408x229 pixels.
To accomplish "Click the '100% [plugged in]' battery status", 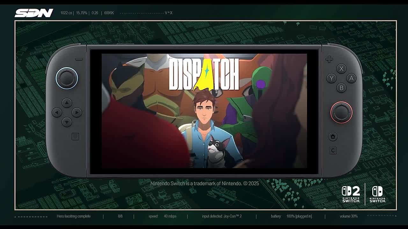I will coord(299,216).
